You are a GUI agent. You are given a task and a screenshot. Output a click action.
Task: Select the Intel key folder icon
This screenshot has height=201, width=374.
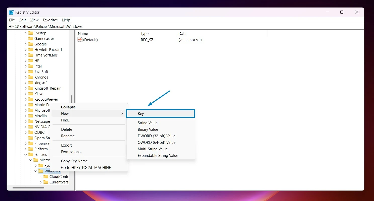tap(31, 66)
